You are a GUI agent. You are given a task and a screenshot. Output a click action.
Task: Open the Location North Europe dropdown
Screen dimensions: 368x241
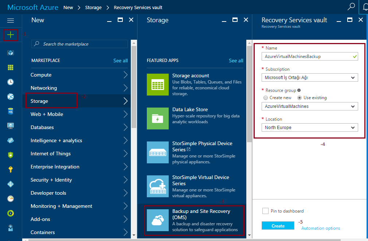310,128
